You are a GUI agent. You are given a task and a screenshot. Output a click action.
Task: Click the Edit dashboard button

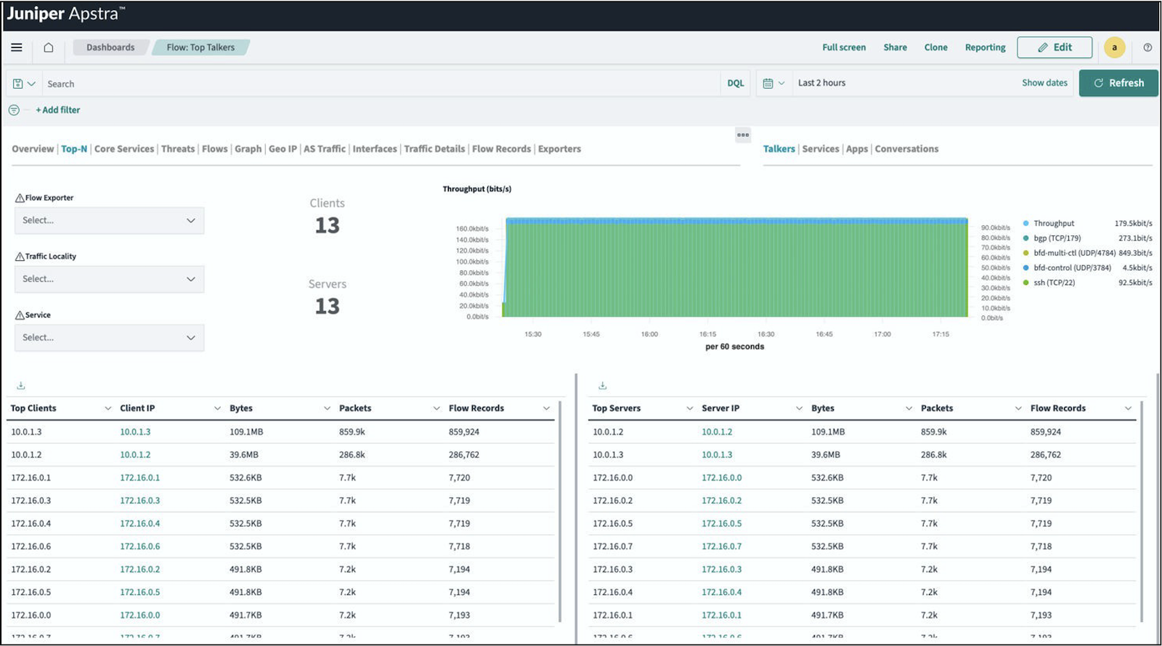coord(1055,47)
